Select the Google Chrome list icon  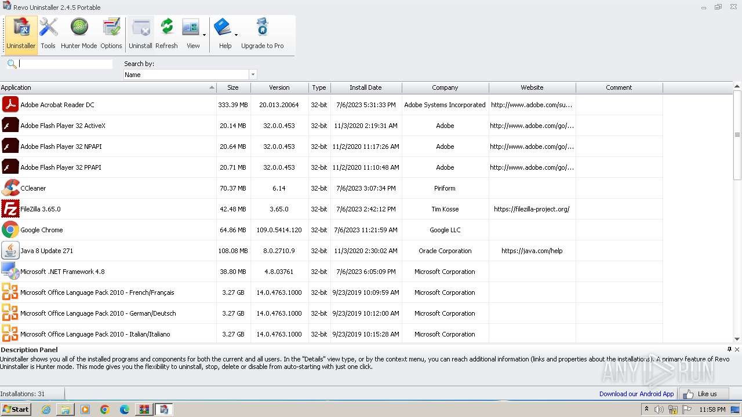[10, 230]
